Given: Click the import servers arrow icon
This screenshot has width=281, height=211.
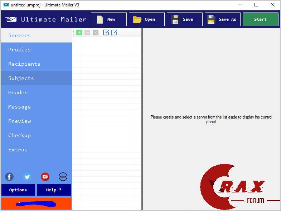Looking at the screenshot, I should (106, 32).
